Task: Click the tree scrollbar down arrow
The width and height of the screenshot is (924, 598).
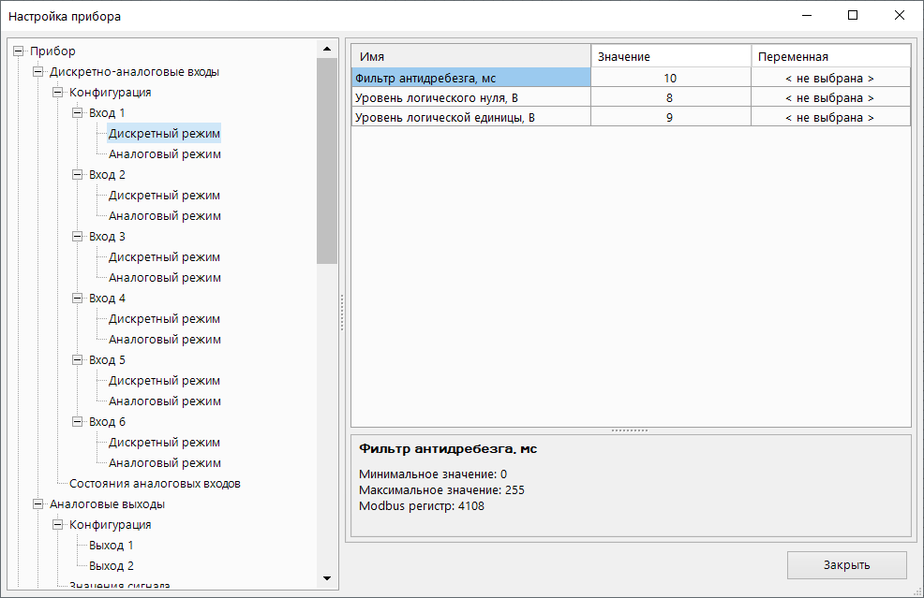Action: pos(327,578)
